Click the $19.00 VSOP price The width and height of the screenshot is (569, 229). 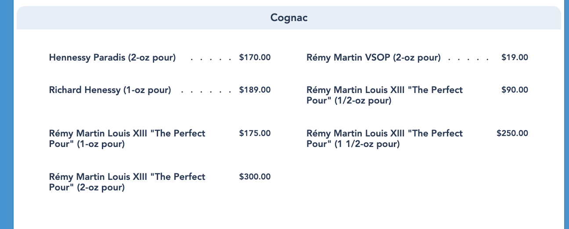point(515,57)
